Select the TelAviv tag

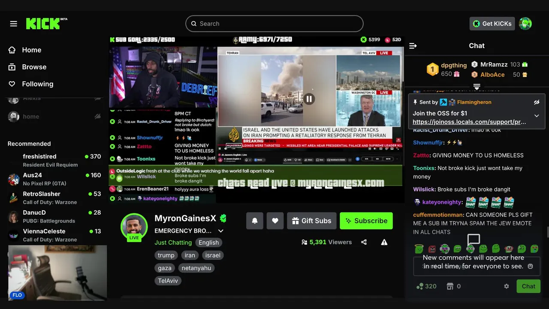(x=168, y=281)
